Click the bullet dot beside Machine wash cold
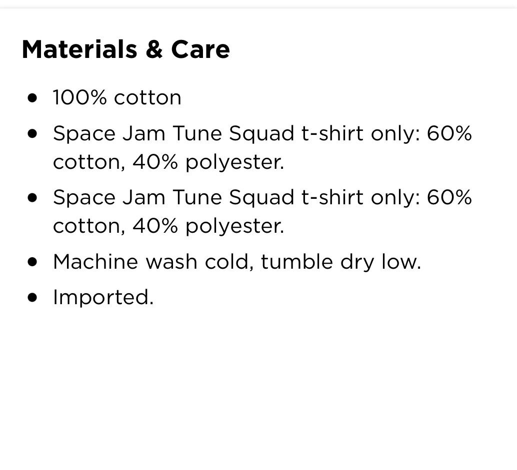This screenshot has height=470, width=517. pyautogui.click(x=32, y=262)
